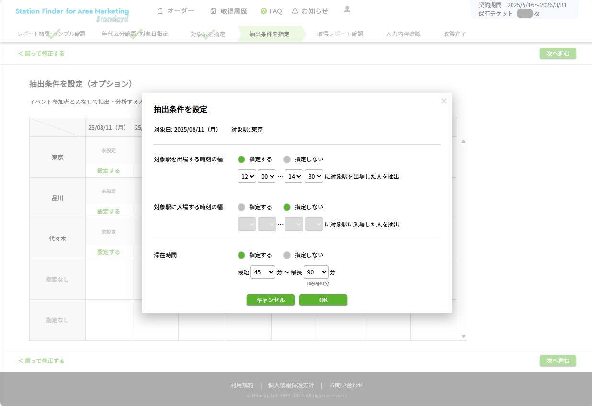The height and width of the screenshot is (406, 592).
Task: Select 指定する for station entry time
Action: (241, 207)
